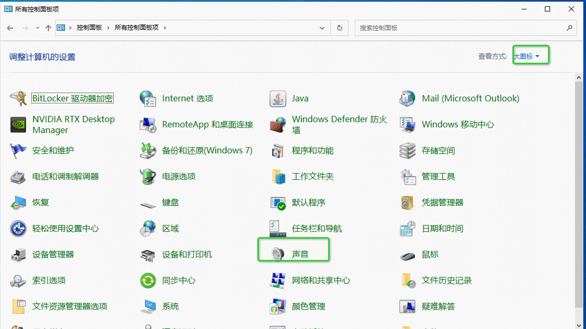Click the scrollbar down arrow
Screen dimensions: 586x329
click(x=579, y=325)
